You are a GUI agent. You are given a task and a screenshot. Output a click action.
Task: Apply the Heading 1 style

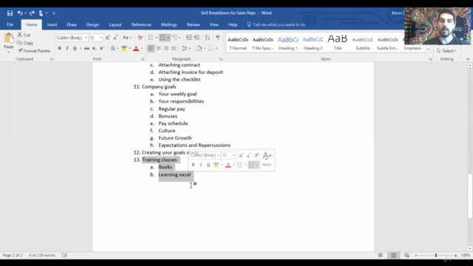287,43
